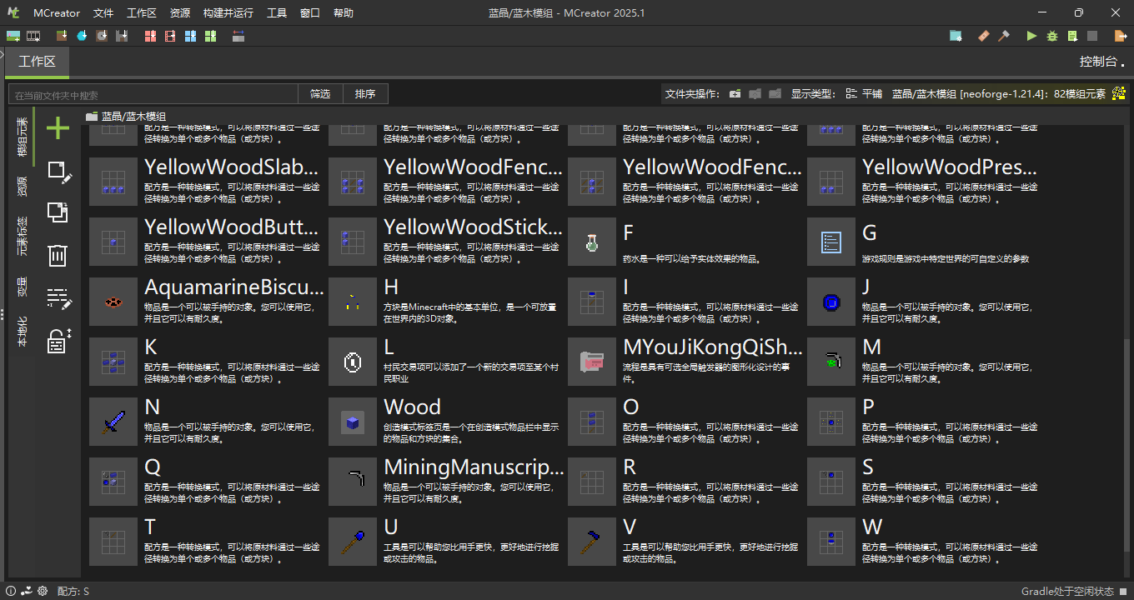
Task: Select the AquamarineBiscu... item element
Action: (x=208, y=301)
